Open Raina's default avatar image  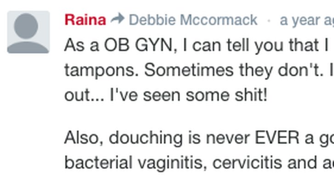[28, 32]
